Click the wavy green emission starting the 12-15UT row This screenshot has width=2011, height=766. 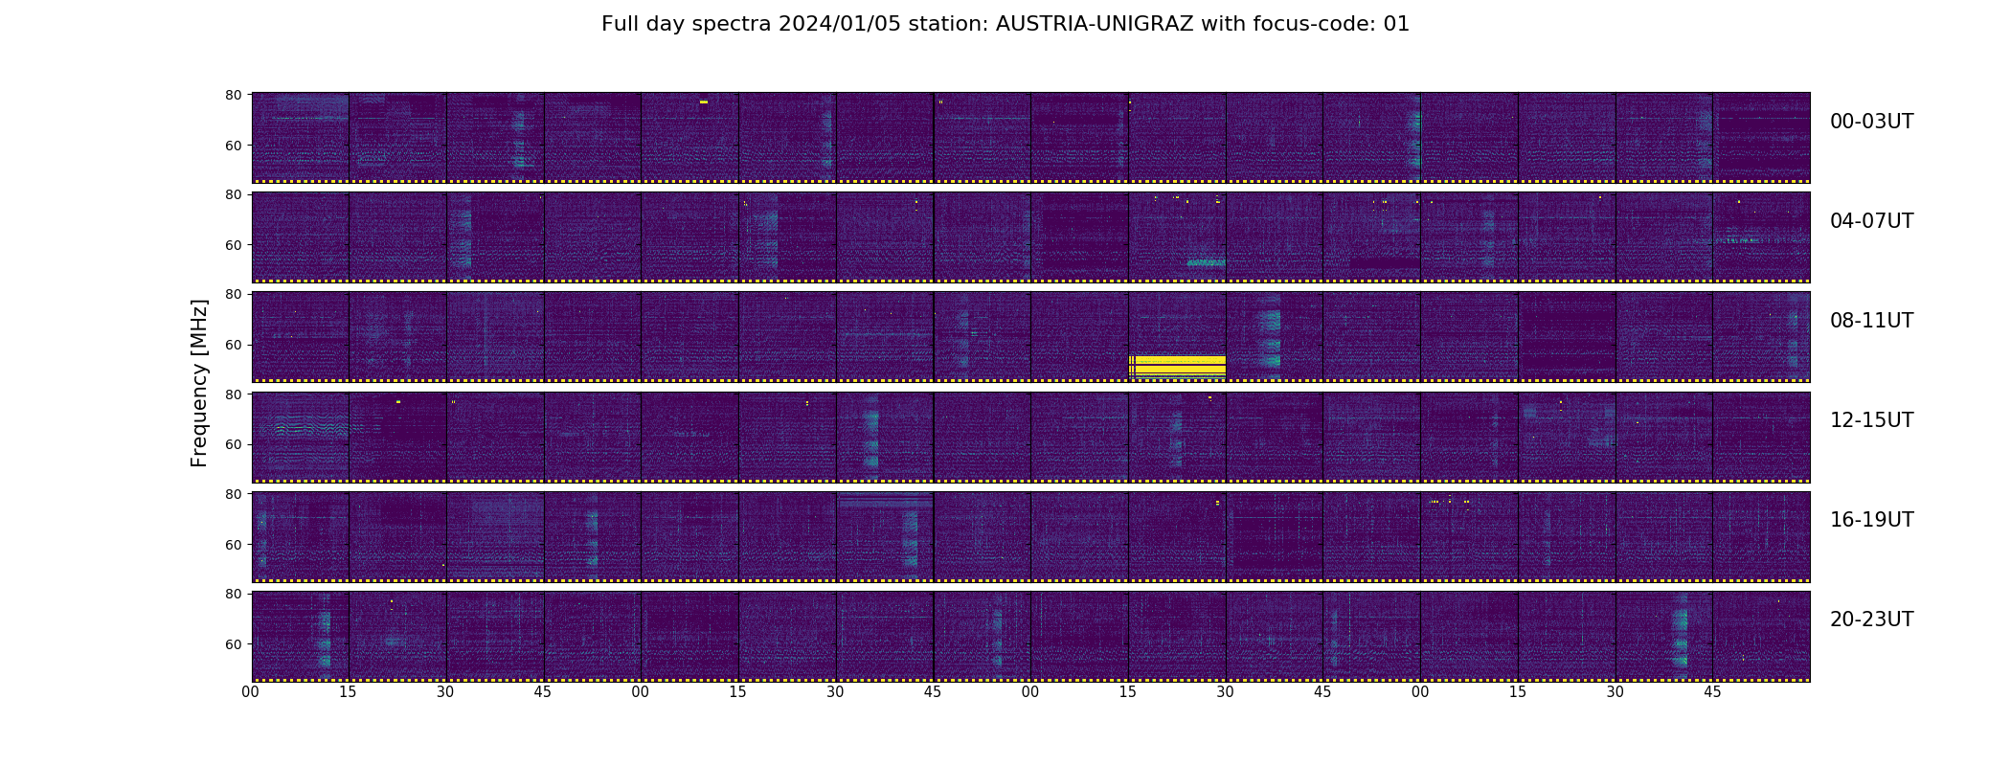tap(302, 429)
